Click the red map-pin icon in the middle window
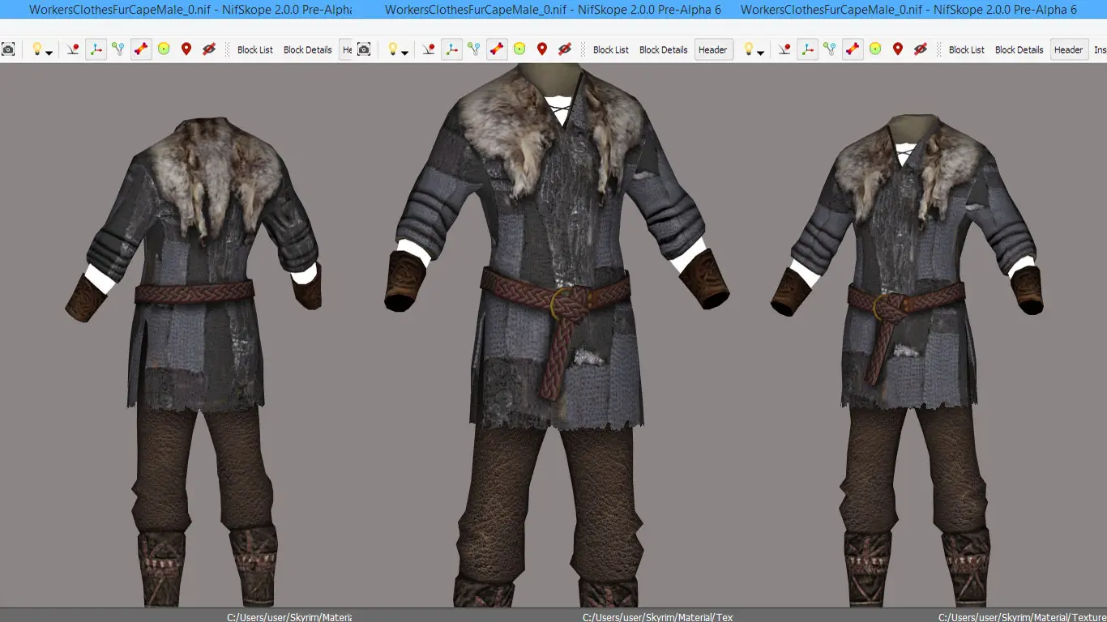 click(542, 49)
